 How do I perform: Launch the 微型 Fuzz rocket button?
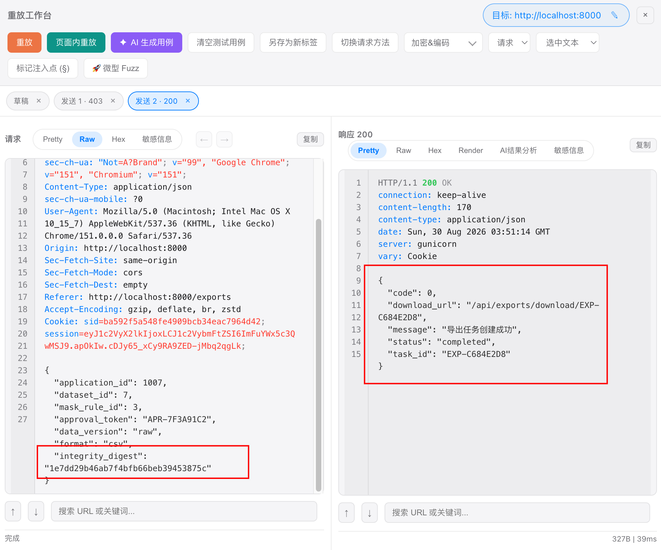click(116, 68)
